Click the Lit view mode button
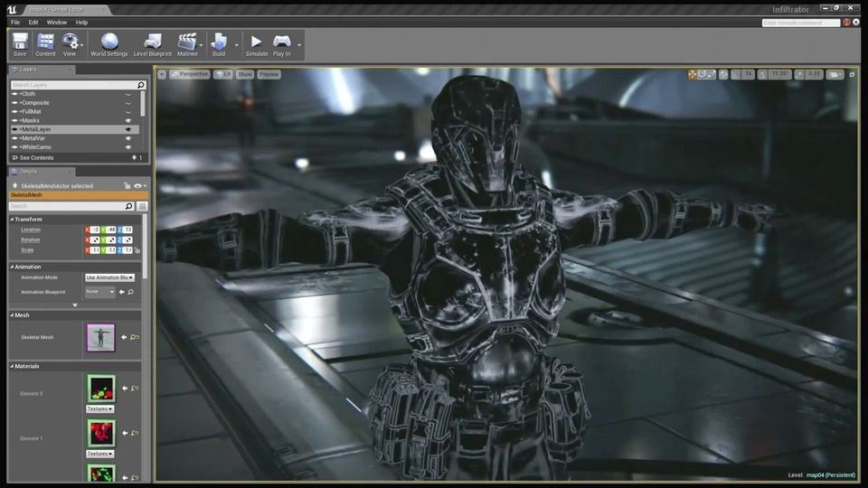 223,74
